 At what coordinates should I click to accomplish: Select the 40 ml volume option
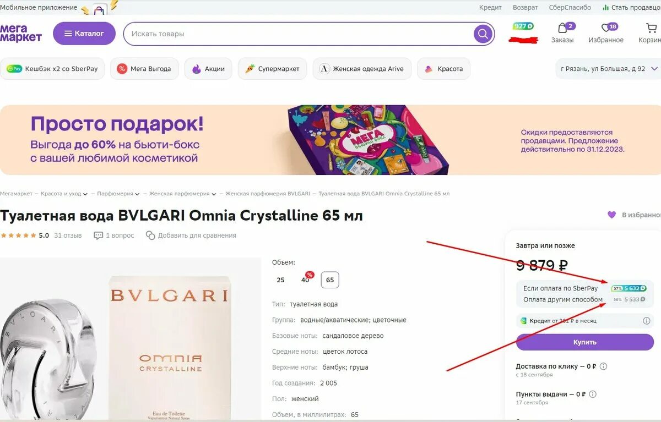305,280
